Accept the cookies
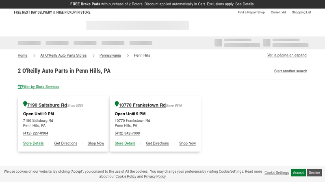This screenshot has width=325, height=182. point(298,173)
